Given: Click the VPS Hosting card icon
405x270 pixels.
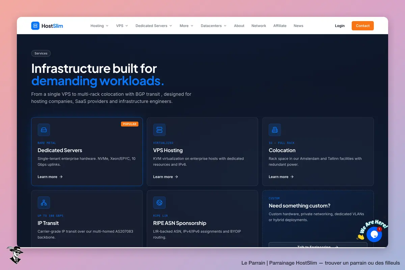Looking at the screenshot, I should pyautogui.click(x=159, y=130).
